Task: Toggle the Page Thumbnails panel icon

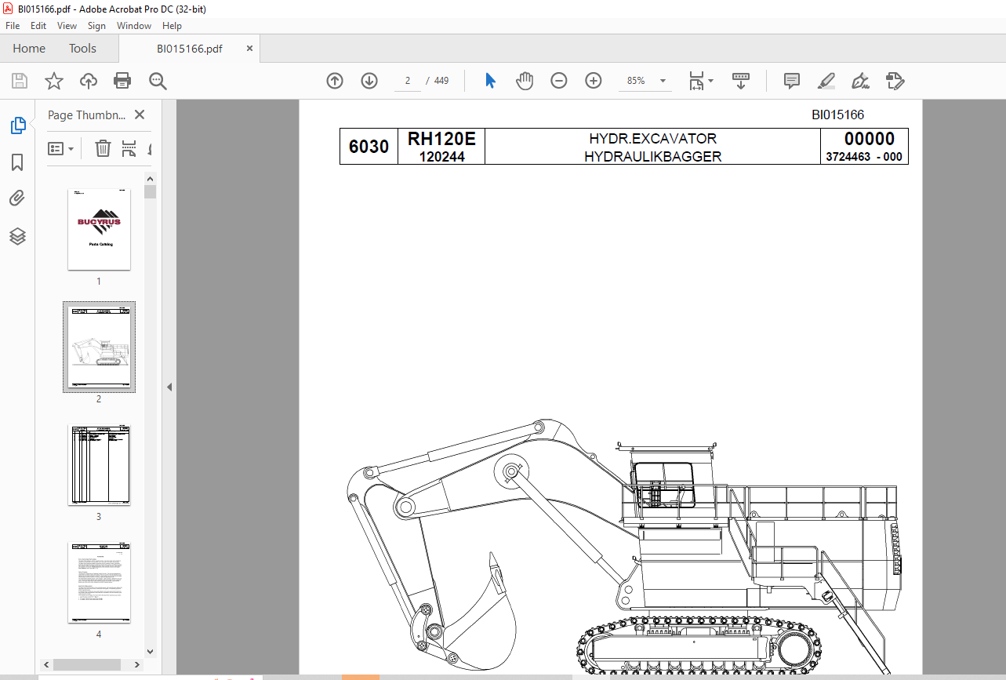Action: [x=17, y=125]
